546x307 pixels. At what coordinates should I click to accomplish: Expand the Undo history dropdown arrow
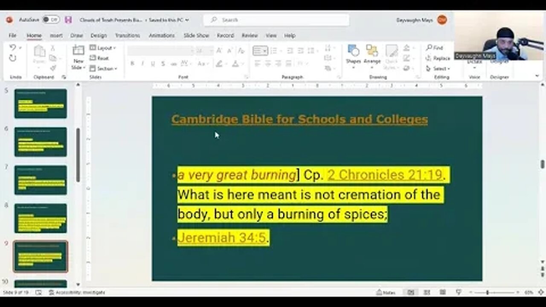(20, 48)
